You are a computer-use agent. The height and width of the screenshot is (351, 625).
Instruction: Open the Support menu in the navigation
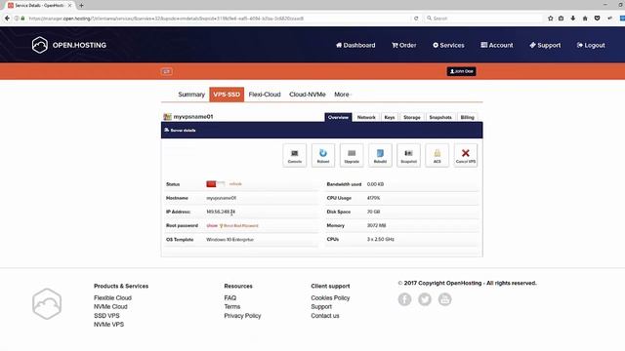point(545,46)
